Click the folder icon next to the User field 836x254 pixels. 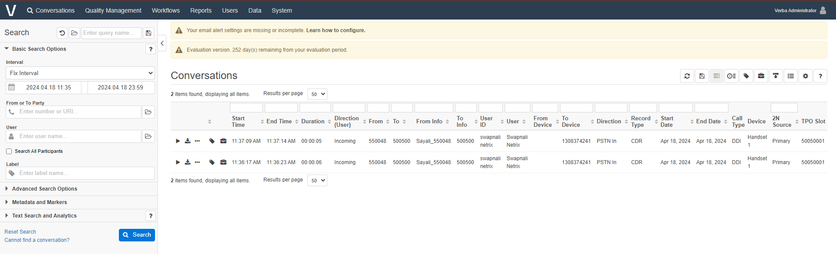148,136
